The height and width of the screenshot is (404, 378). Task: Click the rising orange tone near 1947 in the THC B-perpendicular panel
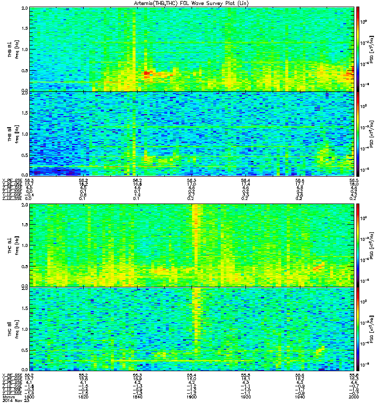(319, 266)
